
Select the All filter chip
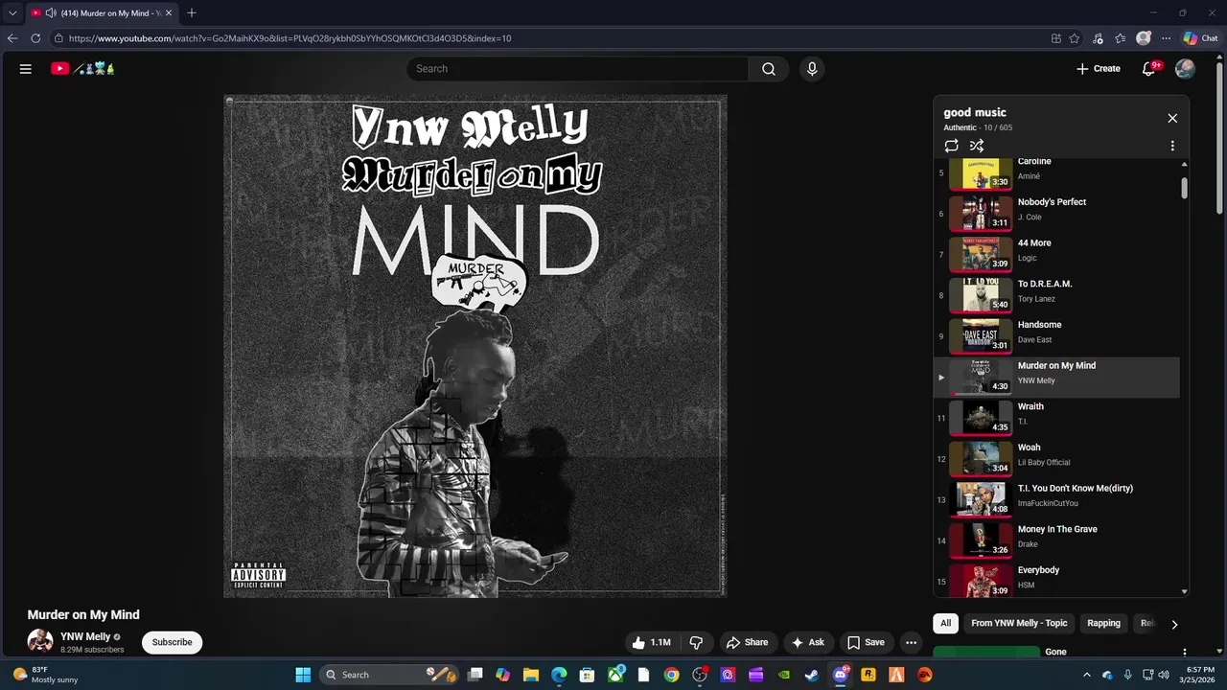pyautogui.click(x=945, y=623)
